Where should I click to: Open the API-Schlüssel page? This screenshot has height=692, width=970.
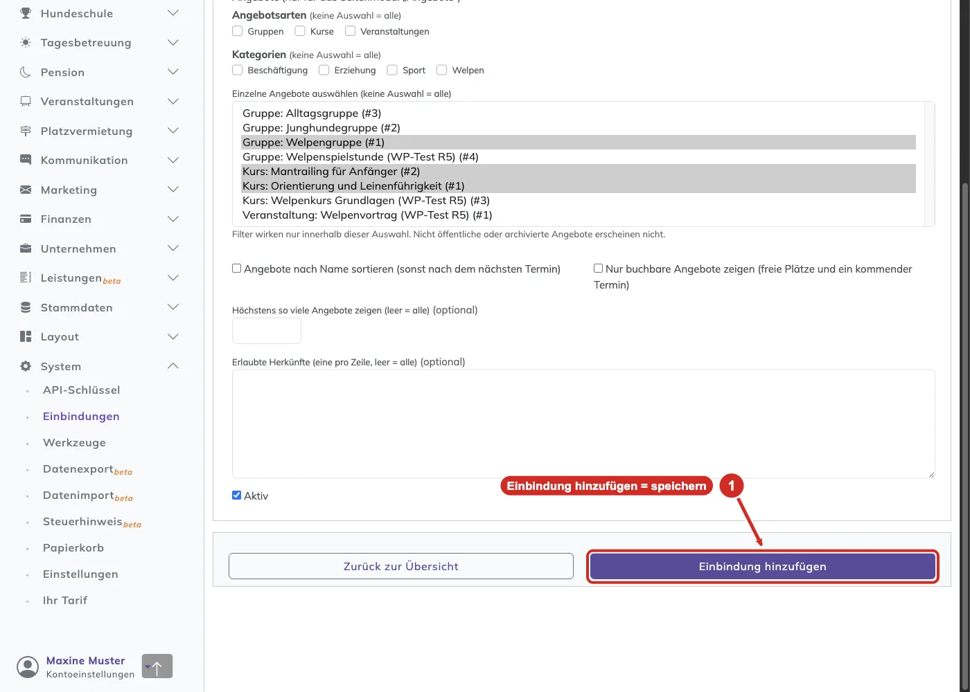point(82,390)
